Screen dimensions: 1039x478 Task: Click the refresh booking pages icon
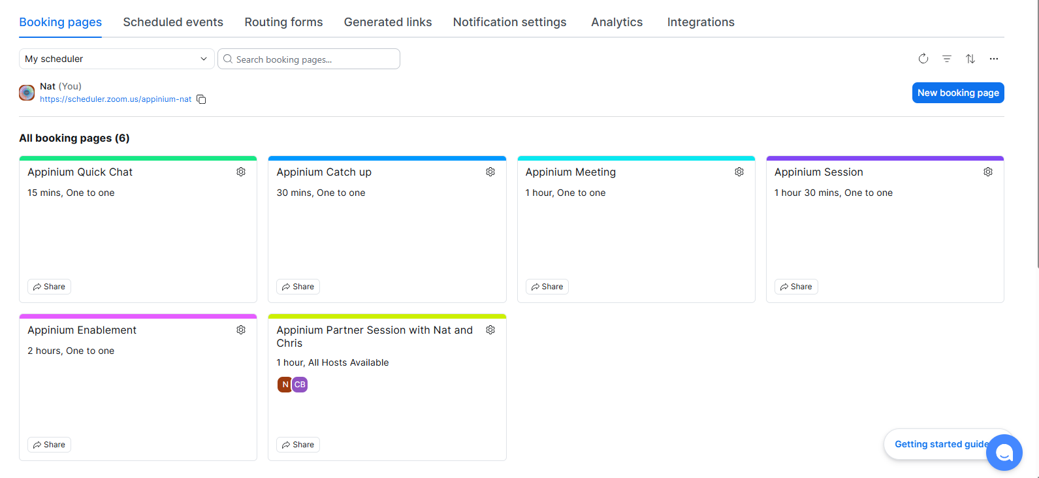coord(923,59)
